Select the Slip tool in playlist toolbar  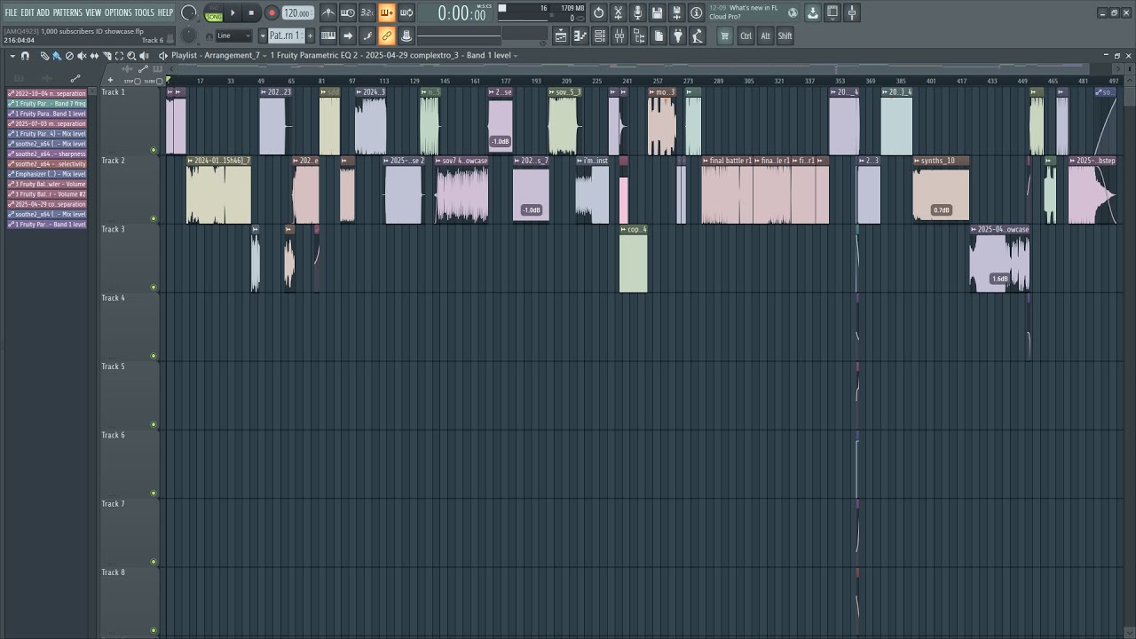[x=94, y=56]
